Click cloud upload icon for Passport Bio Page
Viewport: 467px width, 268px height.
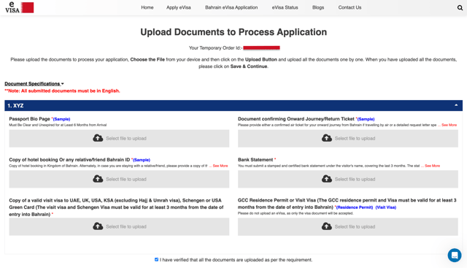(98, 138)
